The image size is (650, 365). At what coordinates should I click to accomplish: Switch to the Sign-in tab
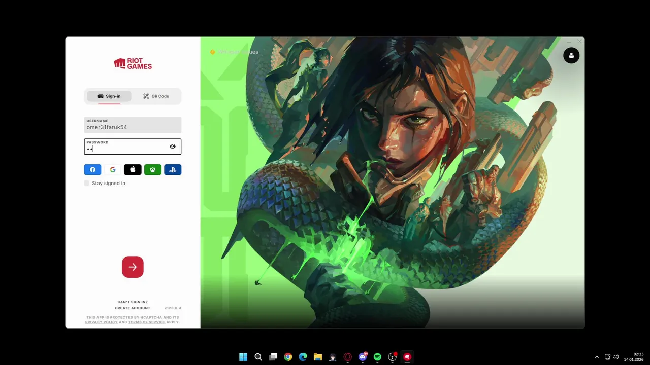click(109, 96)
